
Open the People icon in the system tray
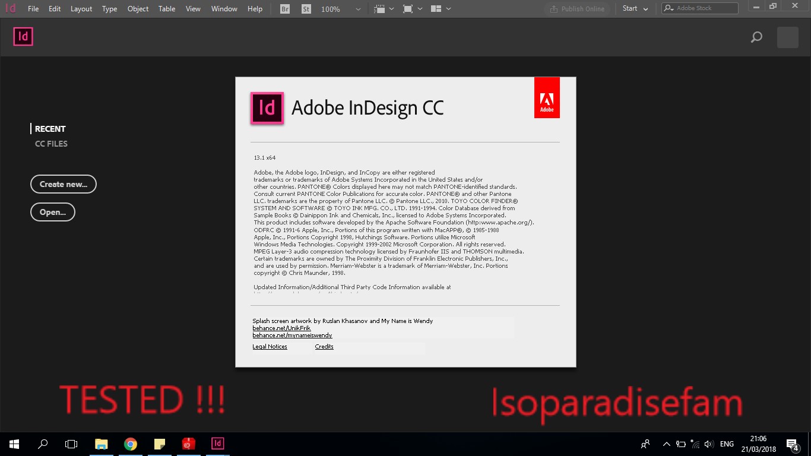[x=645, y=444]
